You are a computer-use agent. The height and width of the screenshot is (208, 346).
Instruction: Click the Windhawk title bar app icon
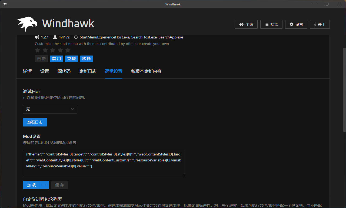(x=5, y=4)
